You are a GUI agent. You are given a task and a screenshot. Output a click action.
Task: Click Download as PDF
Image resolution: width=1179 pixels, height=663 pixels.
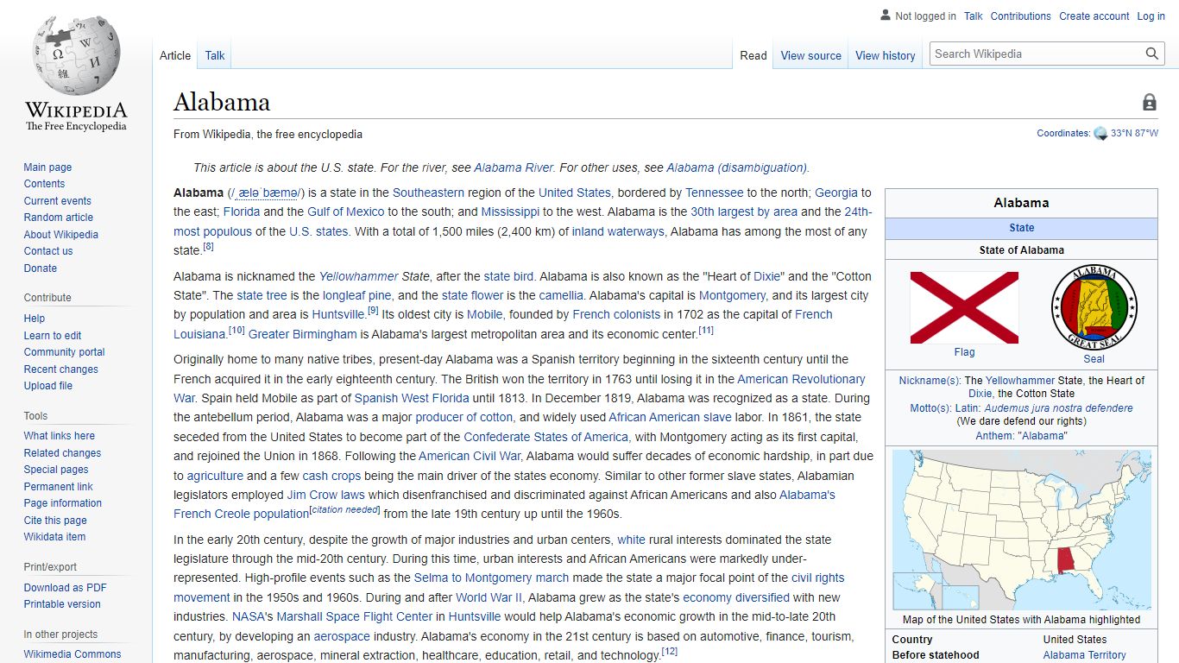pos(66,588)
